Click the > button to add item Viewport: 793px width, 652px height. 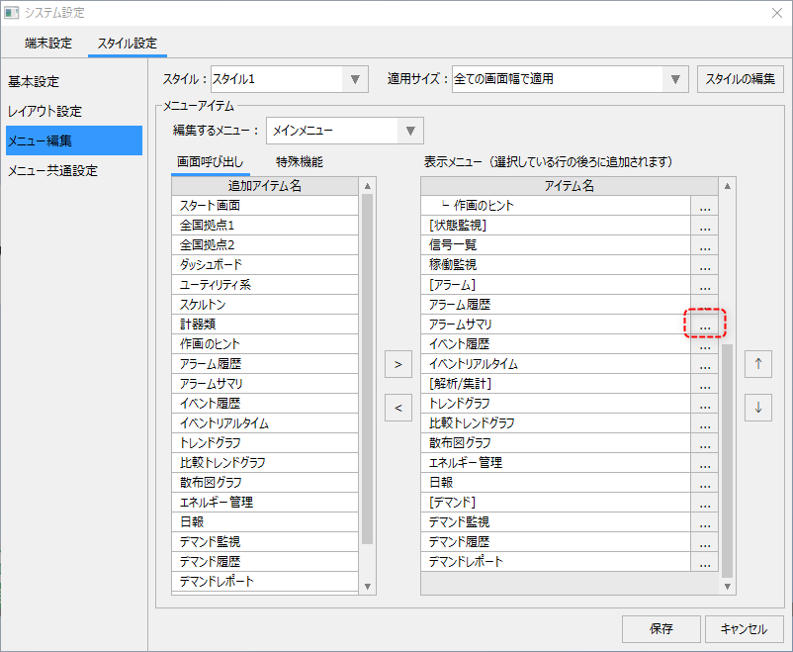coord(397,364)
